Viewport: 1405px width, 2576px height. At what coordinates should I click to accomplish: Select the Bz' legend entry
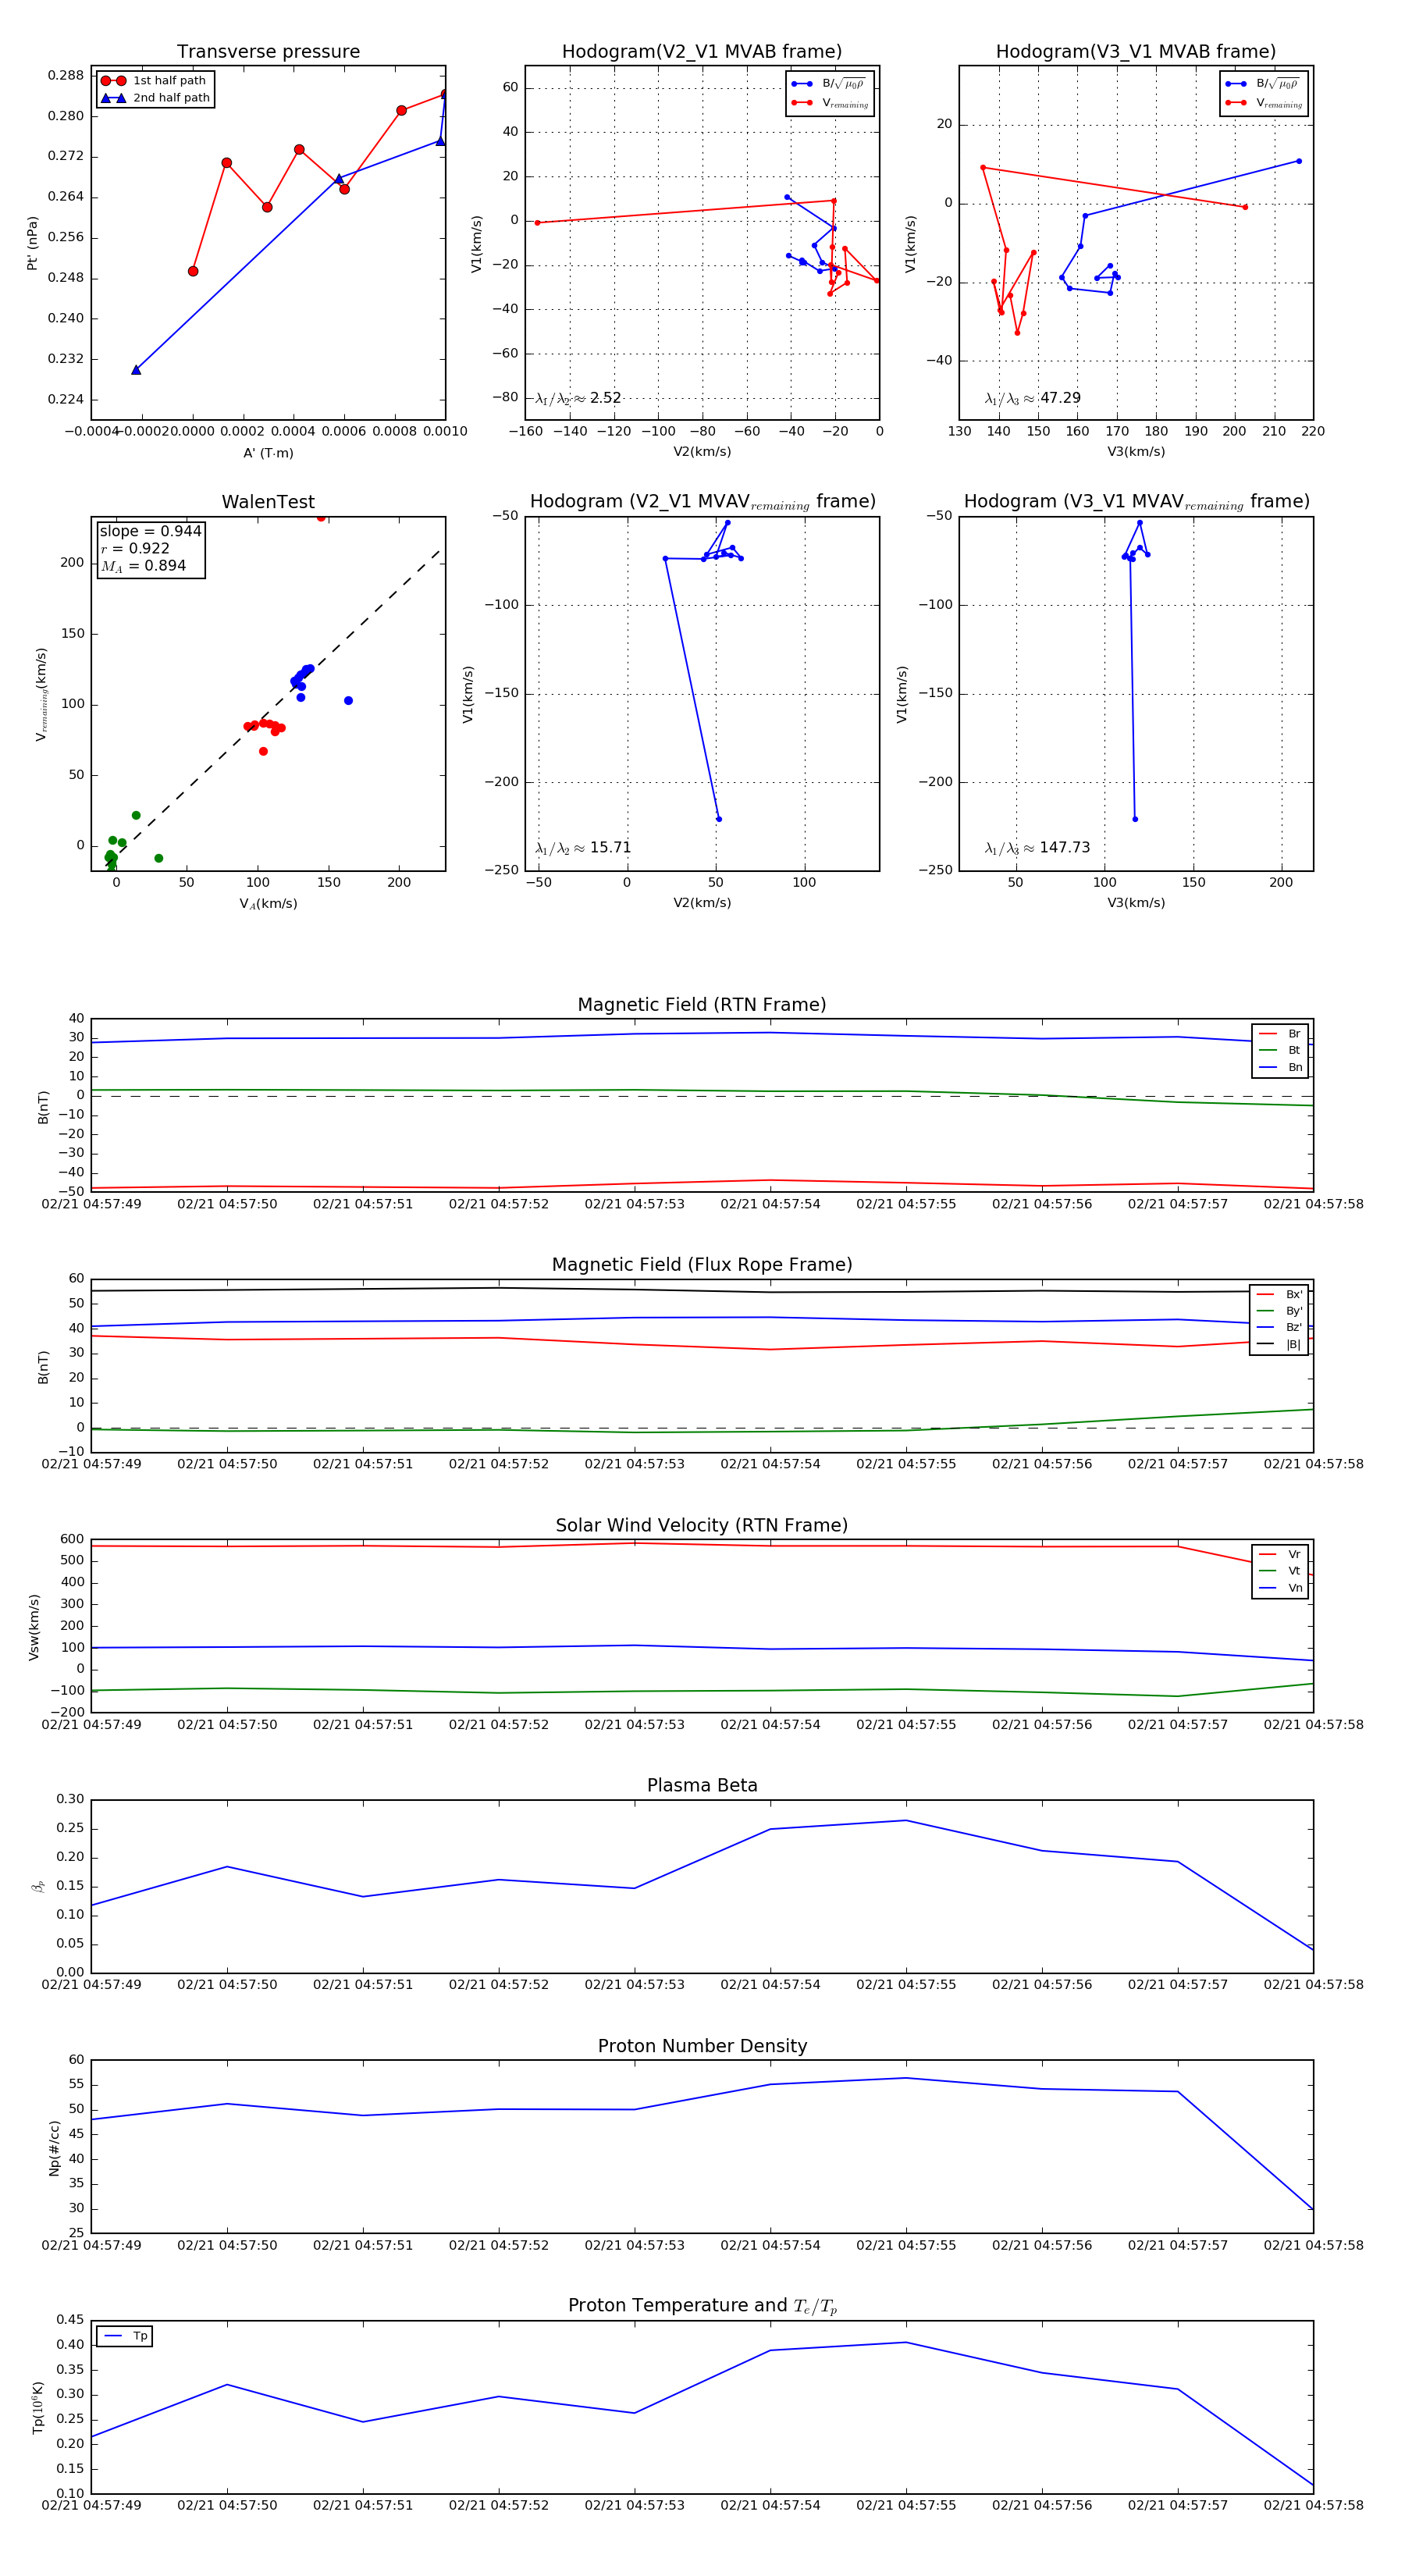[1279, 1327]
